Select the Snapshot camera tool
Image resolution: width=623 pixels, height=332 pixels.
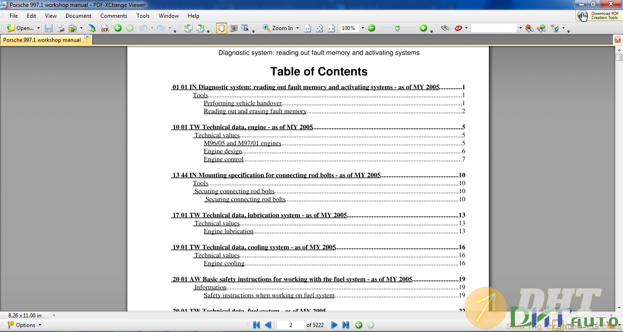(234, 28)
